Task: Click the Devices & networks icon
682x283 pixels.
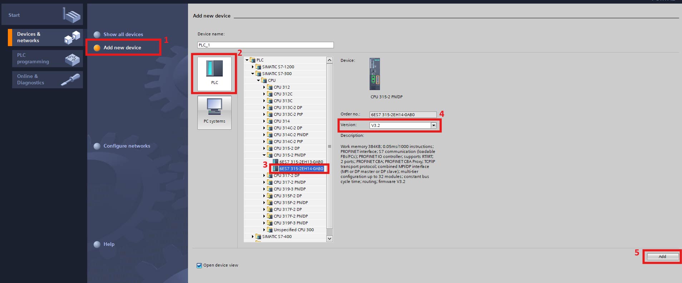Action: point(72,38)
